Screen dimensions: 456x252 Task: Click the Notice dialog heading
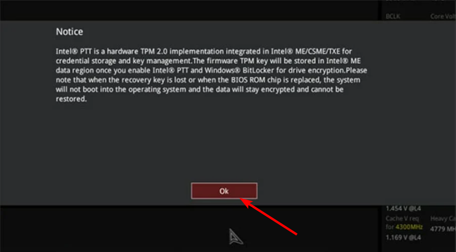pos(69,32)
